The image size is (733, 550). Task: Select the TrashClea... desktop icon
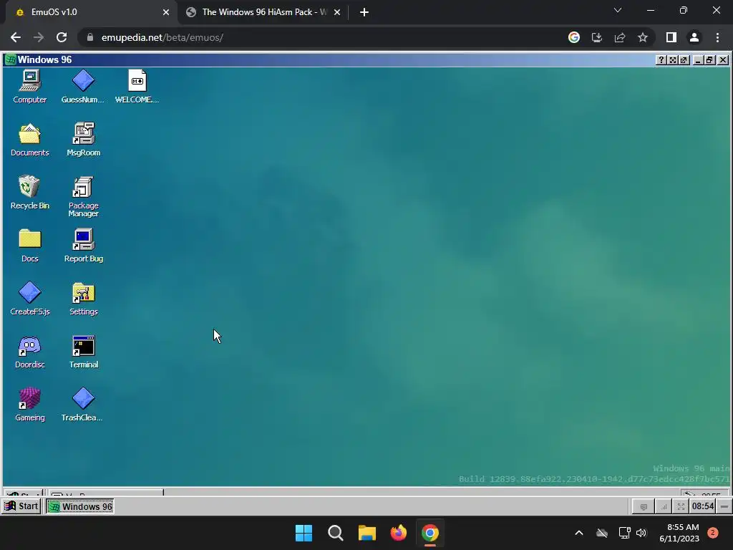tap(83, 404)
